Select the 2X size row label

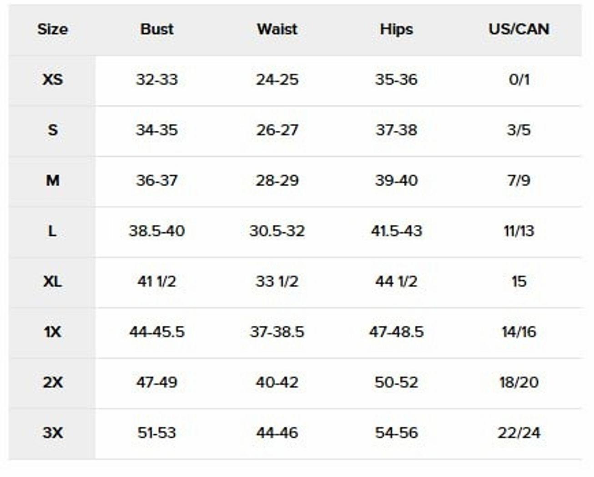(x=52, y=383)
